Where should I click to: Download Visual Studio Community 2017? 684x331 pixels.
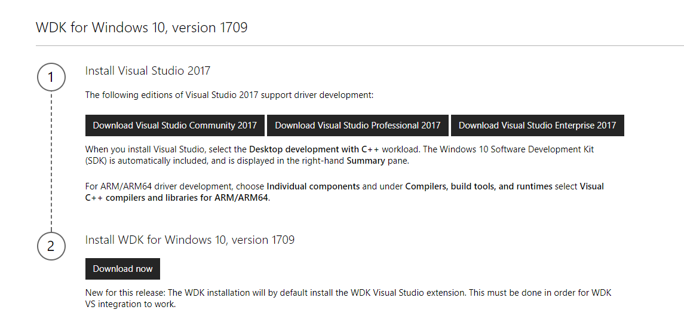(174, 125)
